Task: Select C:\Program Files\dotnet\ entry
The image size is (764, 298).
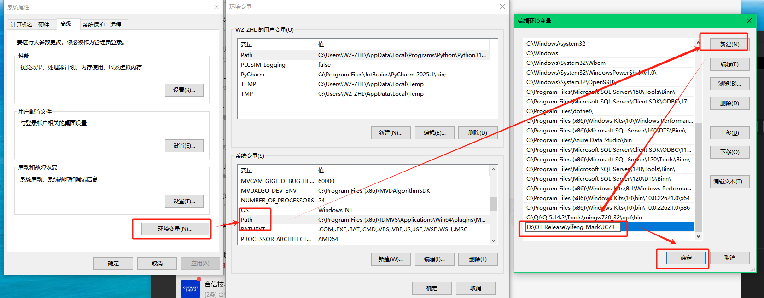Action: click(609, 111)
